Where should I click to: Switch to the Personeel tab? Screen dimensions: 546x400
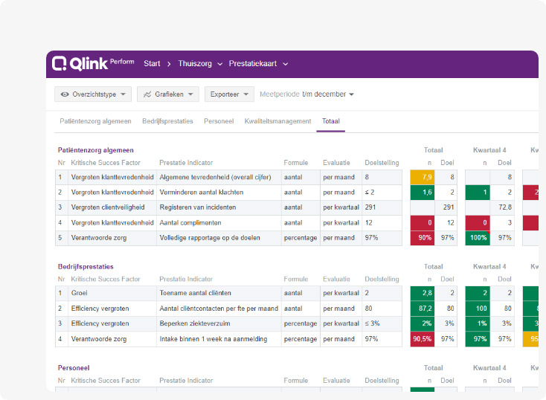219,121
